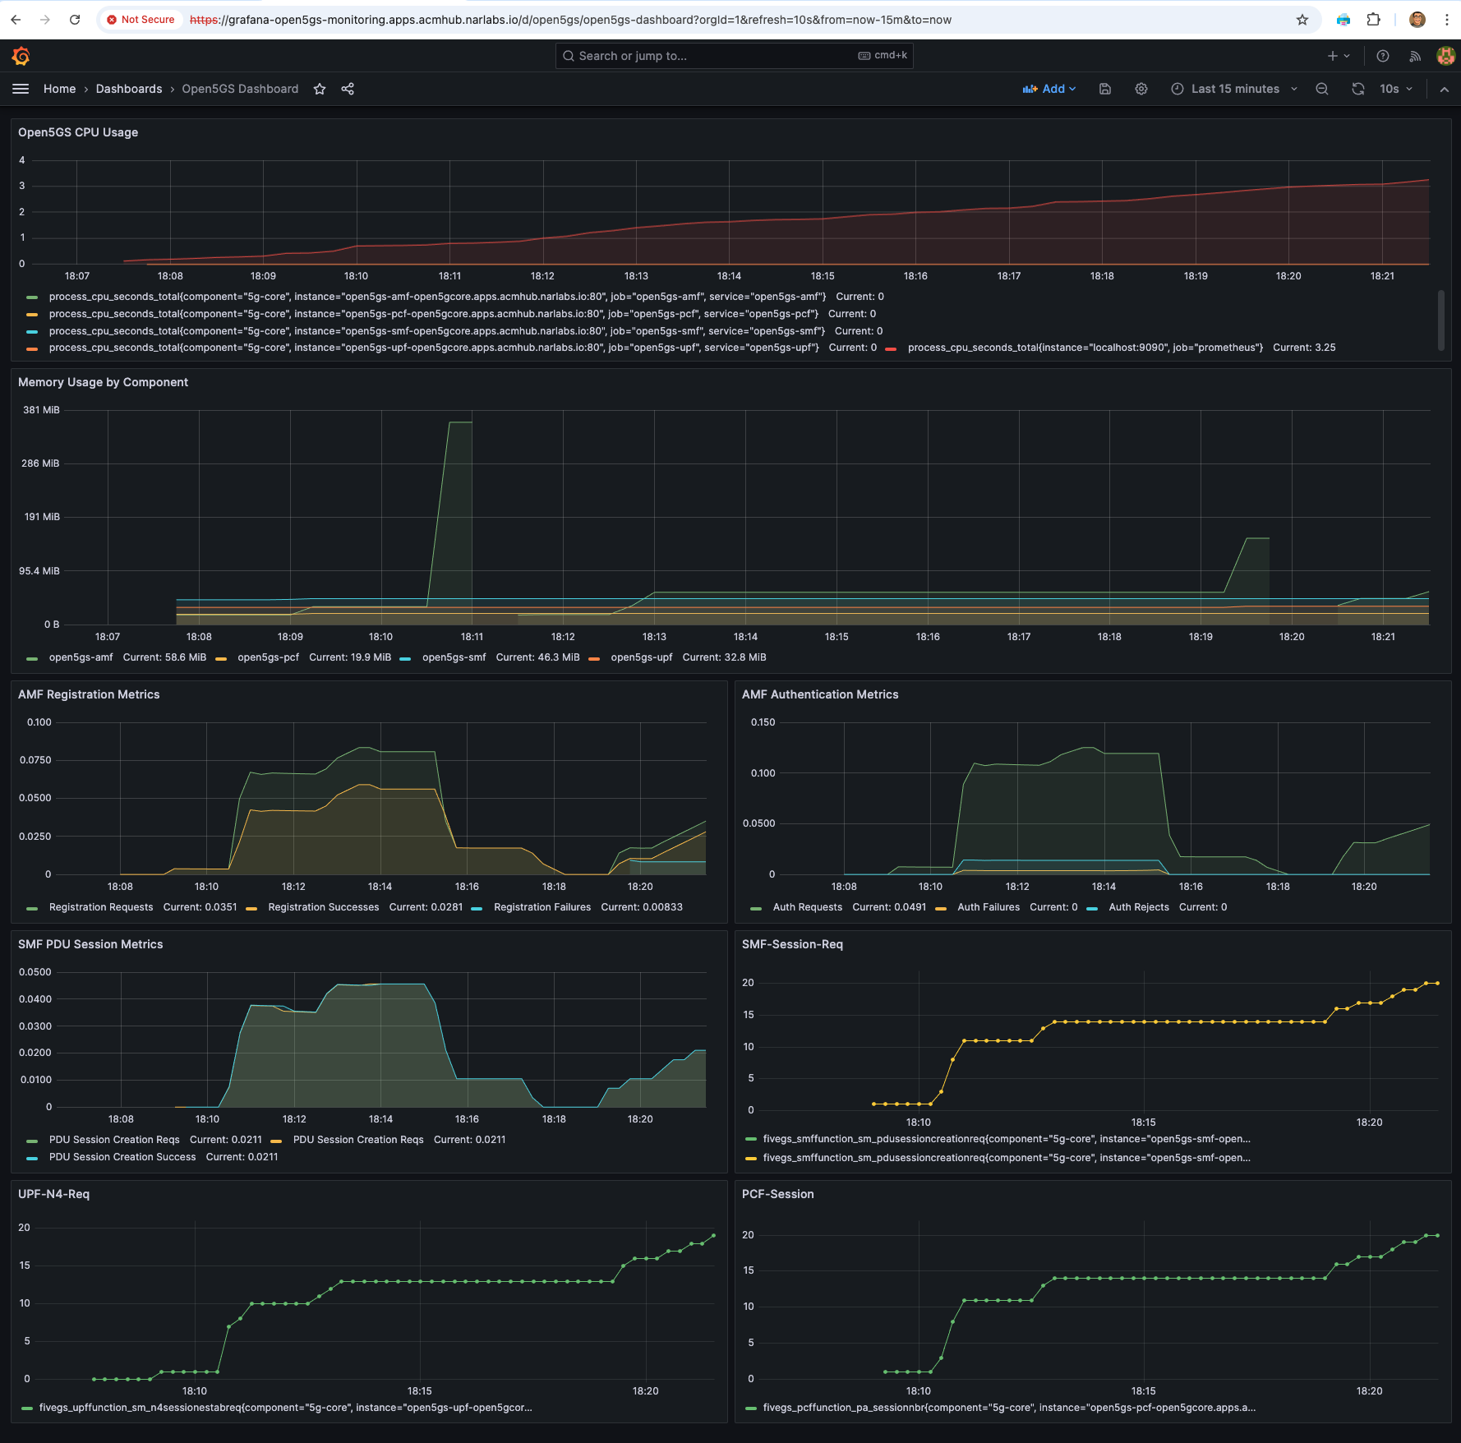Toggle the fivegs_pcffunction_pa_sessionnbr legend entry
1461x1443 pixels.
point(1009,1408)
